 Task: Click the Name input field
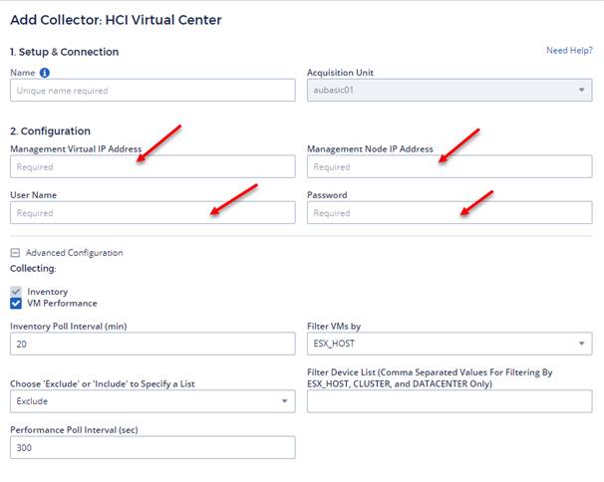[152, 91]
